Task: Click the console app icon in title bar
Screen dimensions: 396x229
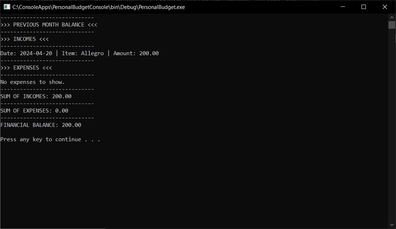Action: coord(7,7)
